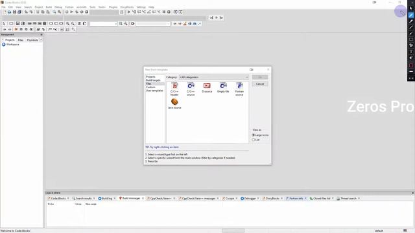Viewport: 415px width, 233px height.
Task: Click the Stop debugger icon
Action: (x=169, y=12)
